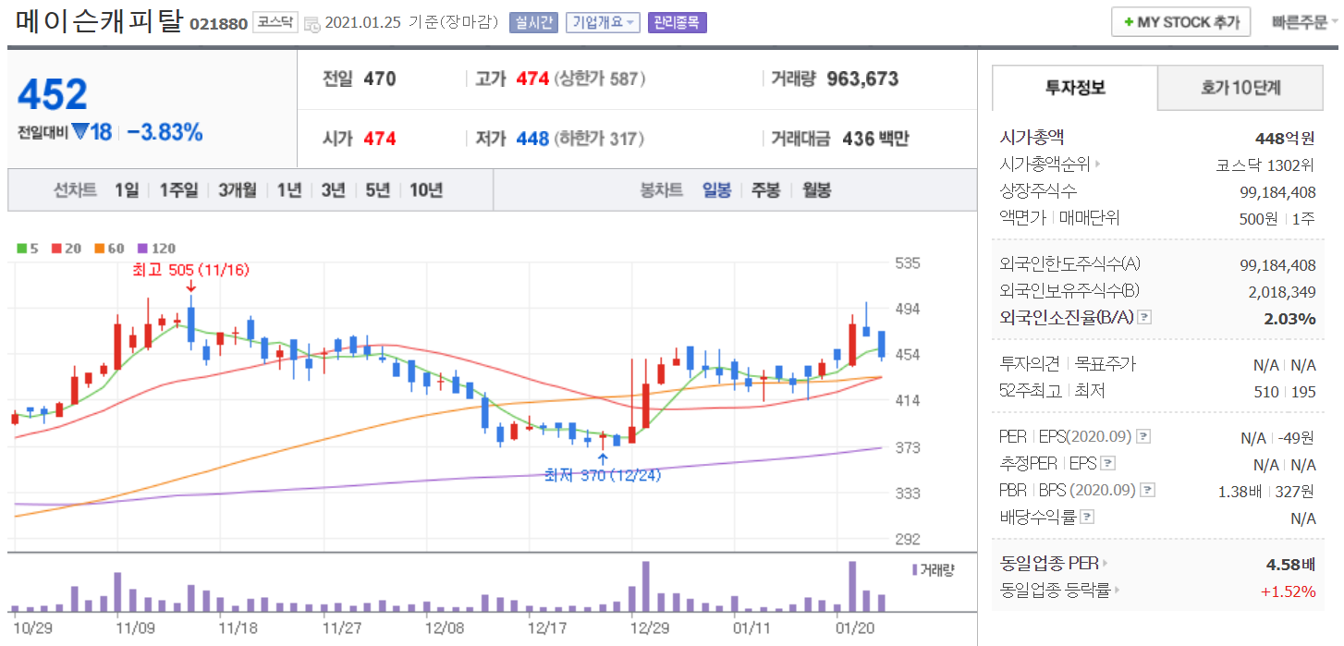The width and height of the screenshot is (1344, 646).
Task: Select the 일봉 candle chart option
Action: pos(716,190)
